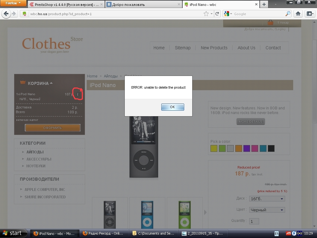Open the Firefox menu button
Image resolution: width=317 pixels, height=238 pixels.
pyautogui.click(x=13, y=3)
